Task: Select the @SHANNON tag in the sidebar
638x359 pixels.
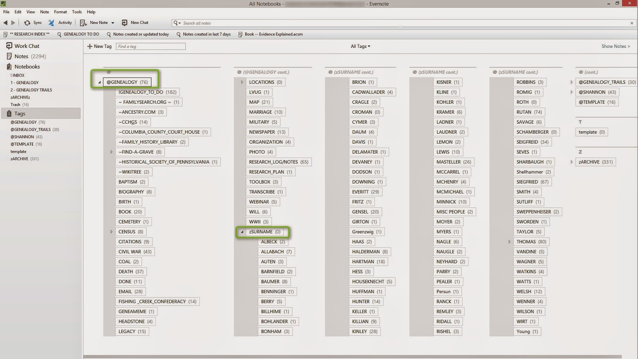Action: [x=26, y=137]
